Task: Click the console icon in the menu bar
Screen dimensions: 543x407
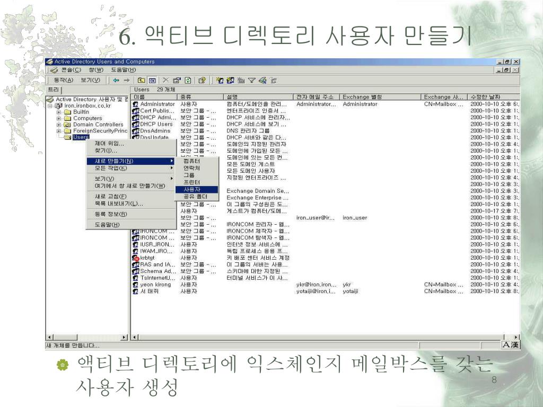Action: [x=54, y=70]
